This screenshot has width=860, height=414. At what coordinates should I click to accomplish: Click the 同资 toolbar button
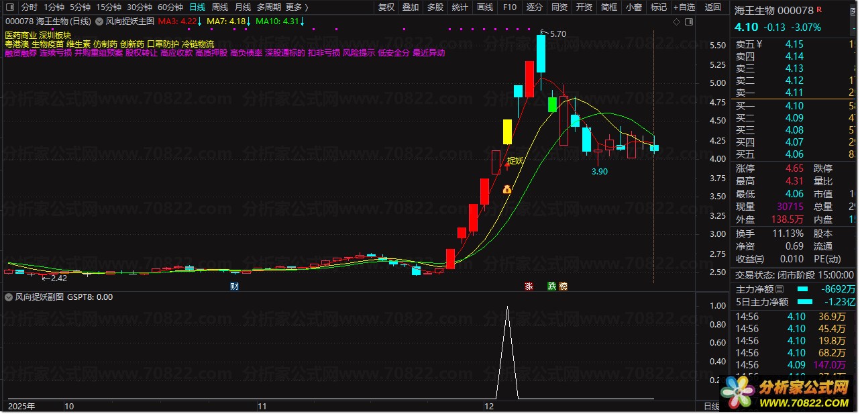point(559,7)
